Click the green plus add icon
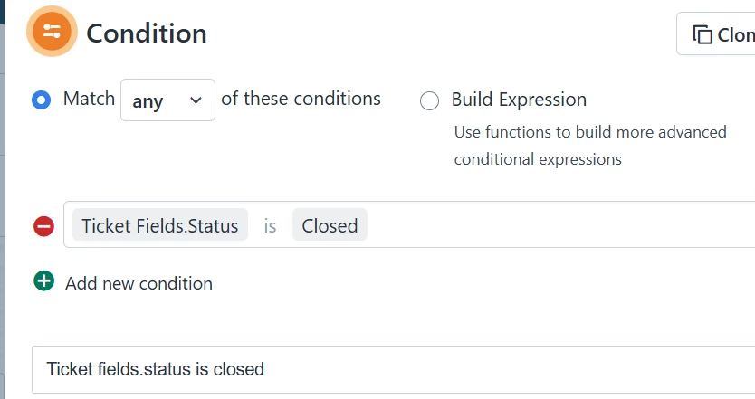The width and height of the screenshot is (755, 399). [43, 281]
